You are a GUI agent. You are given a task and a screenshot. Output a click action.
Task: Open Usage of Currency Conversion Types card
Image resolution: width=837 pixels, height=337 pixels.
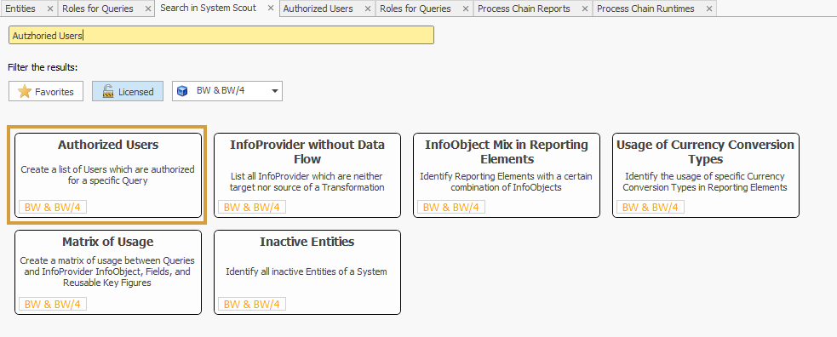point(705,175)
